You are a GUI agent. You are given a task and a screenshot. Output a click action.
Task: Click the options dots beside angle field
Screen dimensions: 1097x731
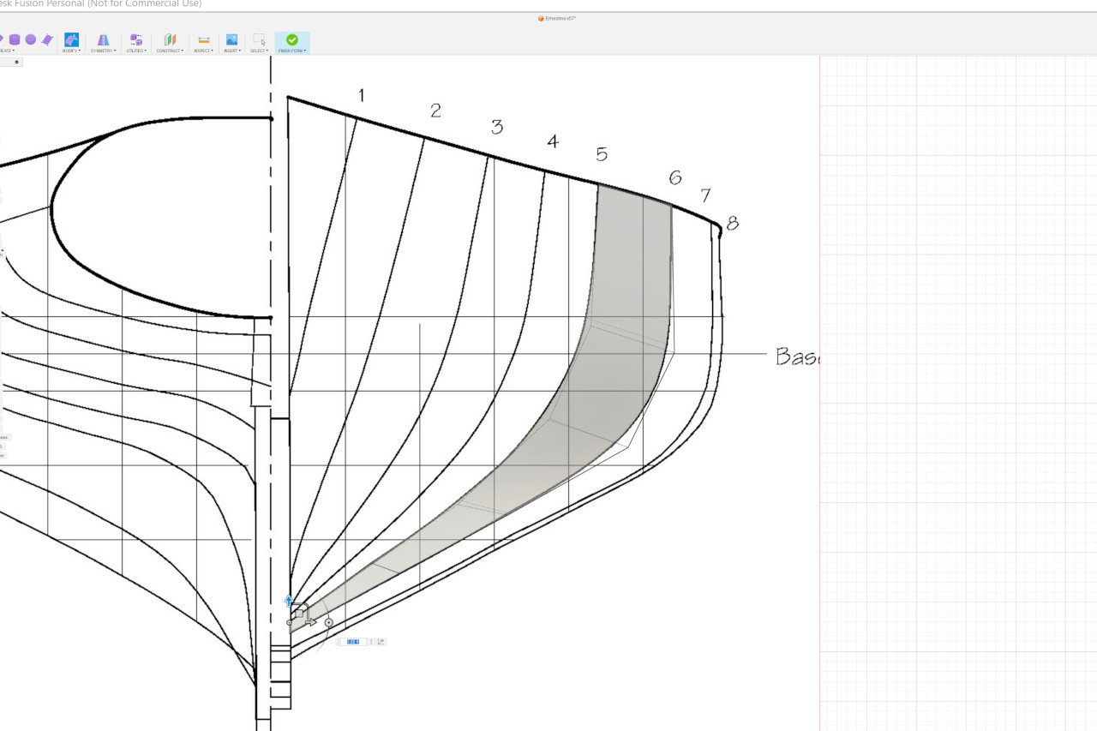pos(371,642)
